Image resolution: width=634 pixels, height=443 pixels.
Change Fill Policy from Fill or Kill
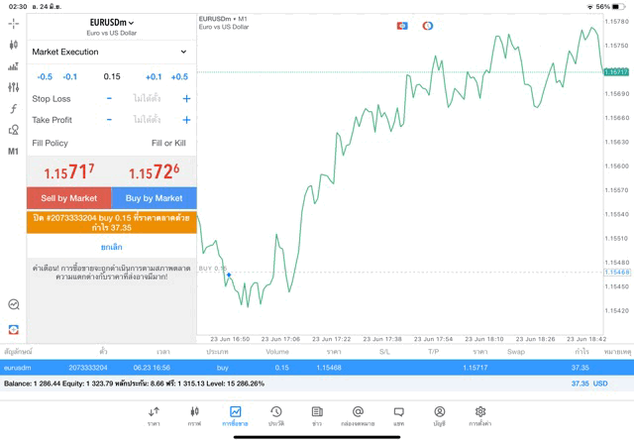tap(167, 144)
